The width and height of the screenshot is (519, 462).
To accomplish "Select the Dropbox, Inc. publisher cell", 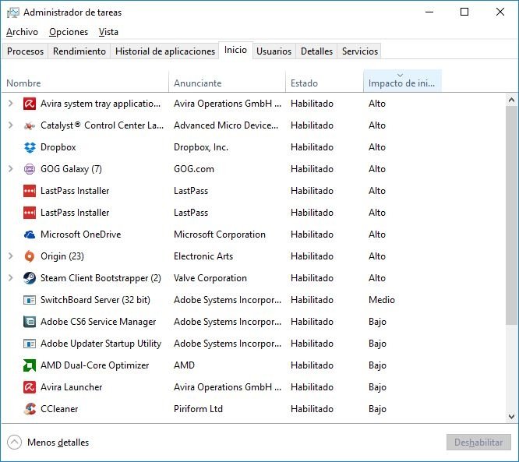I will (201, 147).
